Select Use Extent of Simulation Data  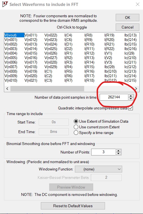pos(76,121)
